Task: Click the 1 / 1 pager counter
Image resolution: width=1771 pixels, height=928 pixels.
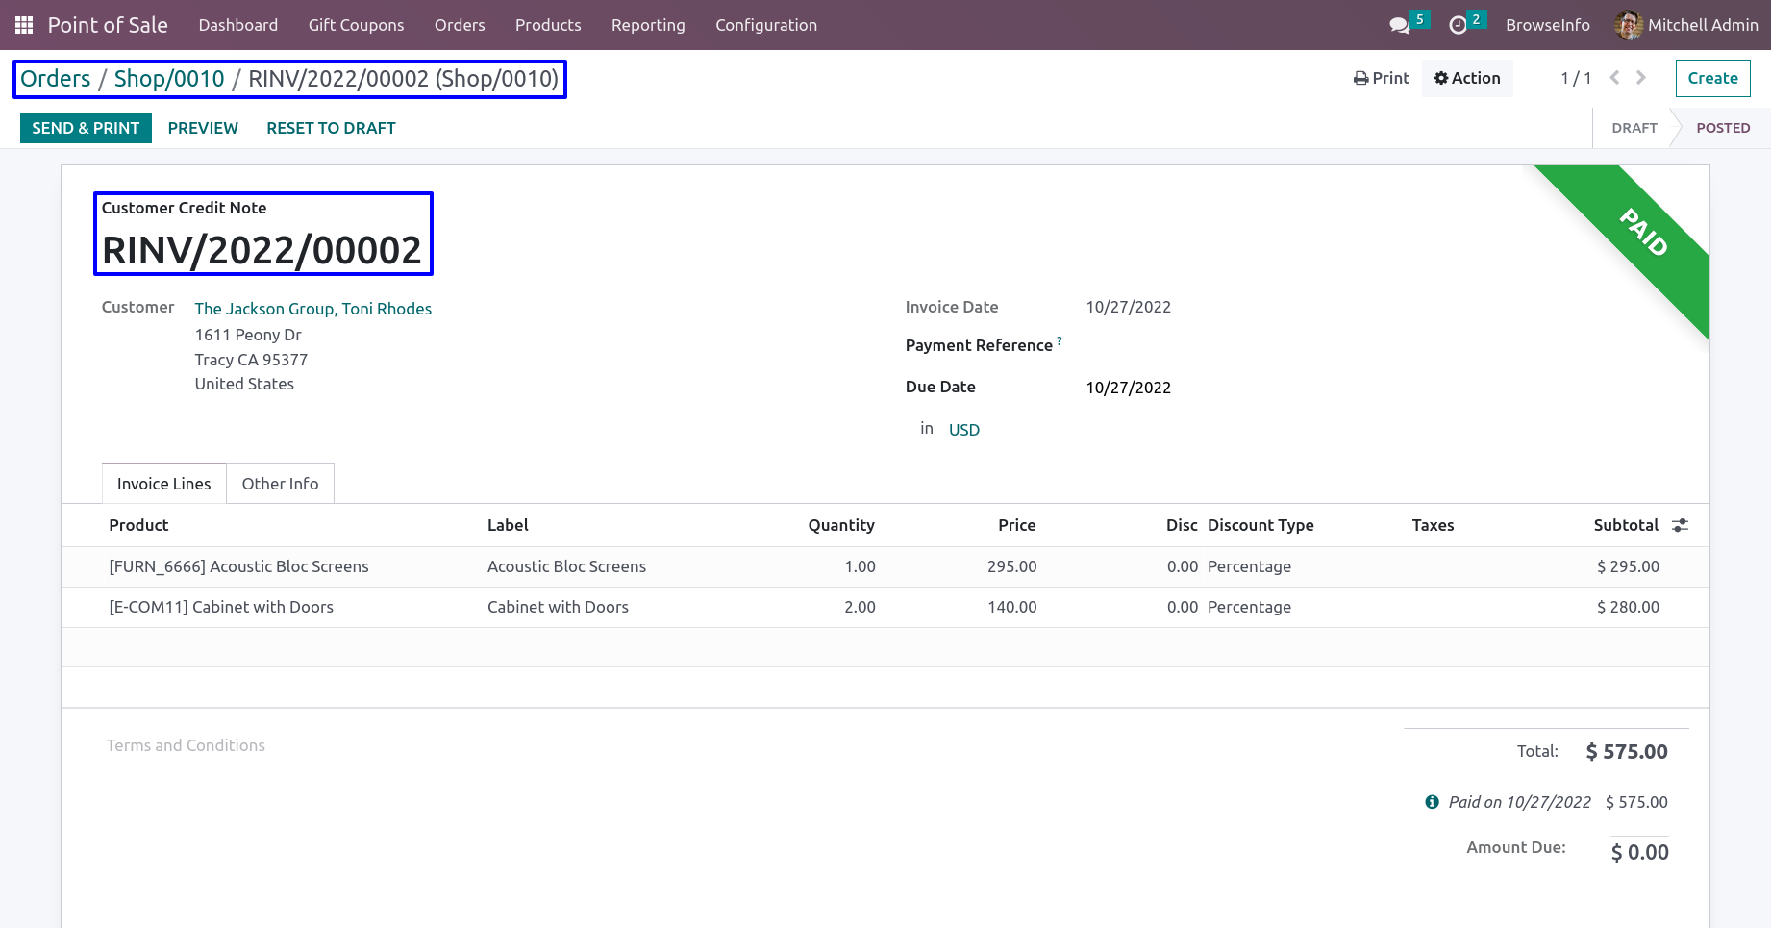Action: [x=1576, y=78]
